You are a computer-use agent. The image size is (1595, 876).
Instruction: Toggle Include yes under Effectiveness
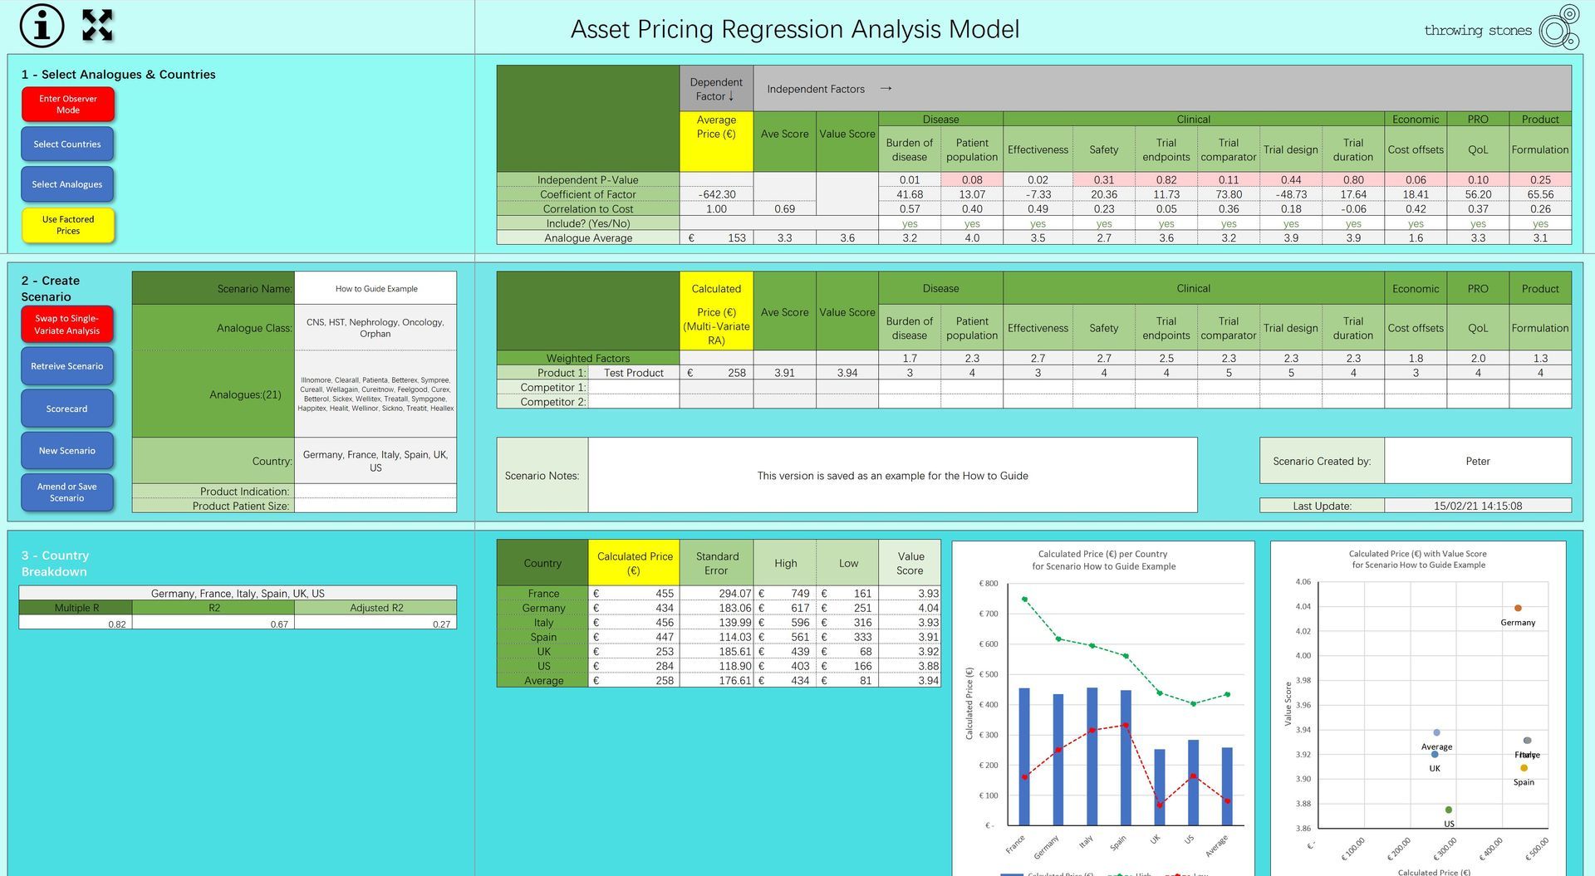(x=1038, y=223)
